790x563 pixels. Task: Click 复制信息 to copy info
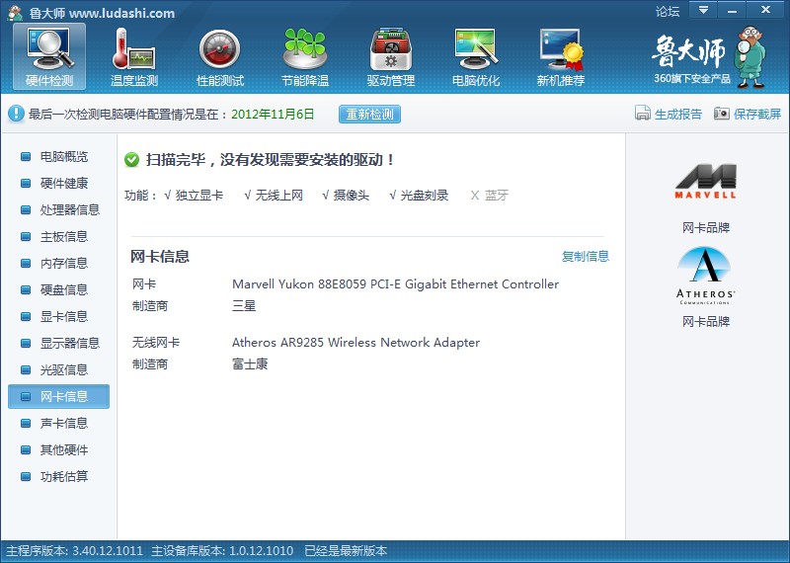point(586,256)
